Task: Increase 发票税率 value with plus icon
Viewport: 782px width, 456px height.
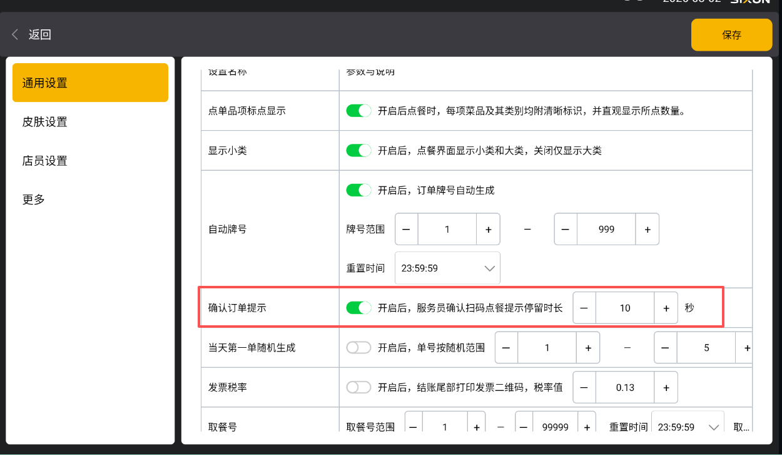Action: pos(666,387)
